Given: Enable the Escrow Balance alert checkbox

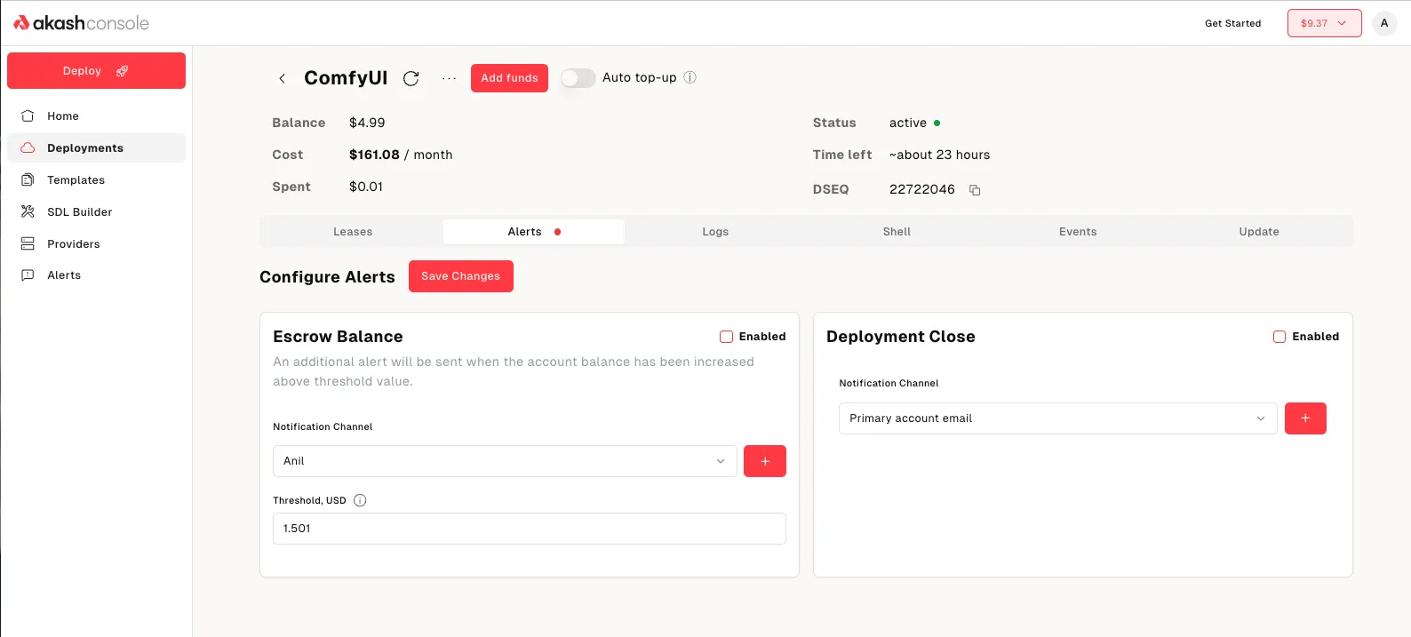Looking at the screenshot, I should click(x=726, y=337).
